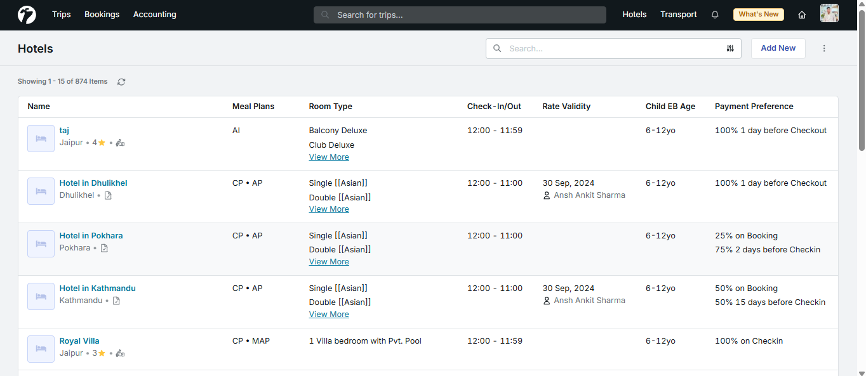Click the magnifier in the trips search bar
Image resolution: width=866 pixels, height=376 pixels.
pos(324,14)
